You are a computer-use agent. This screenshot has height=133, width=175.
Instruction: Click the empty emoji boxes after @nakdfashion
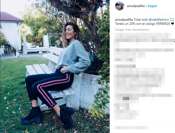(x=172, y=20)
